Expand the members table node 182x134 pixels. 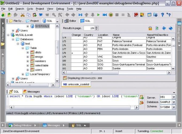[28, 61]
